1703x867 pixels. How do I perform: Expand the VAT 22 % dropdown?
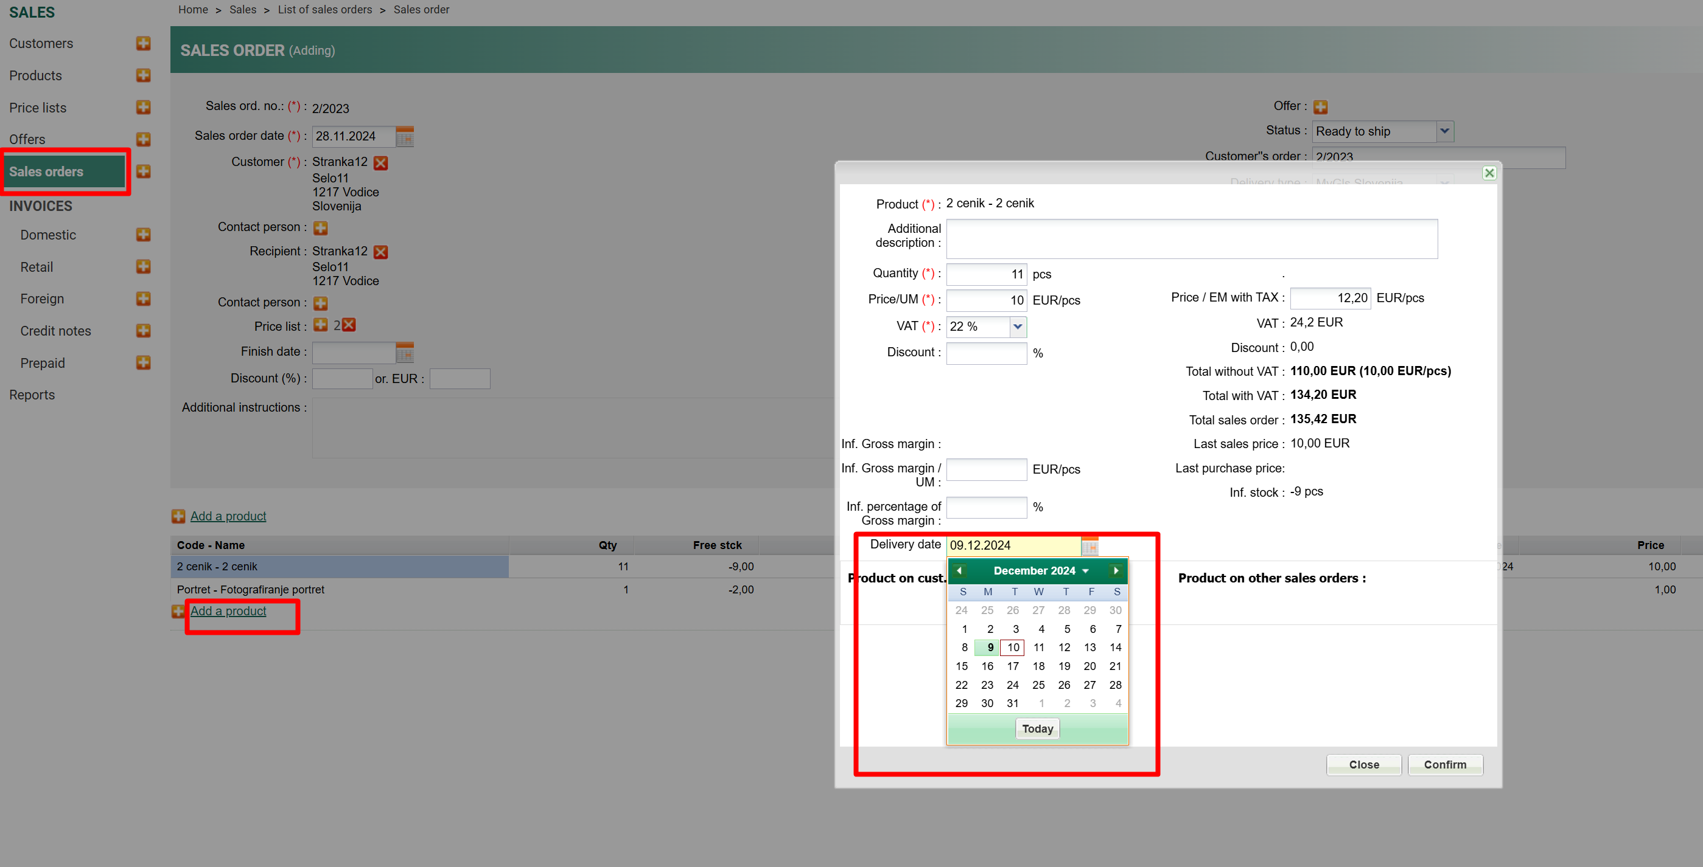coord(1018,326)
